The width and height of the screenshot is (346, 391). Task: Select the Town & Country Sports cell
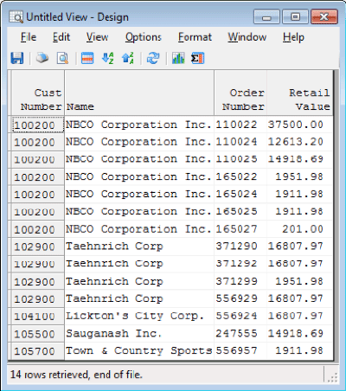click(x=139, y=351)
